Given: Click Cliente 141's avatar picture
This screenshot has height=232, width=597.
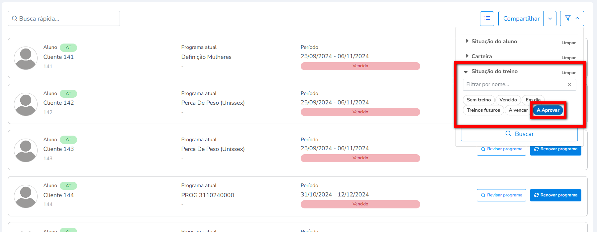Looking at the screenshot, I should point(26,58).
